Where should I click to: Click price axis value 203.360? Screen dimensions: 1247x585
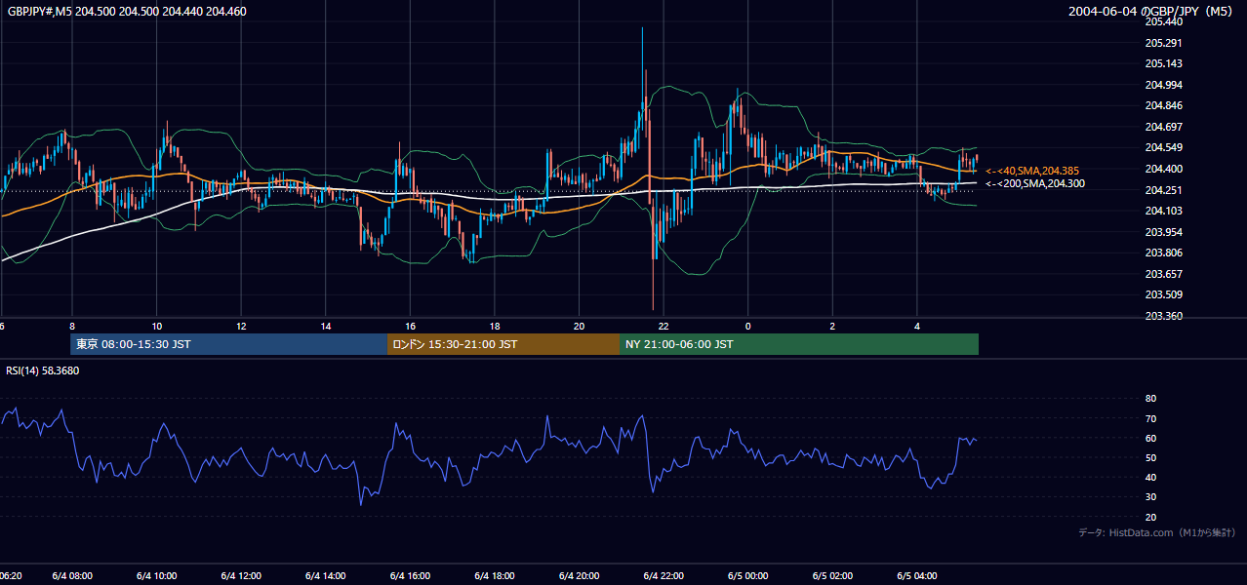point(1164,316)
